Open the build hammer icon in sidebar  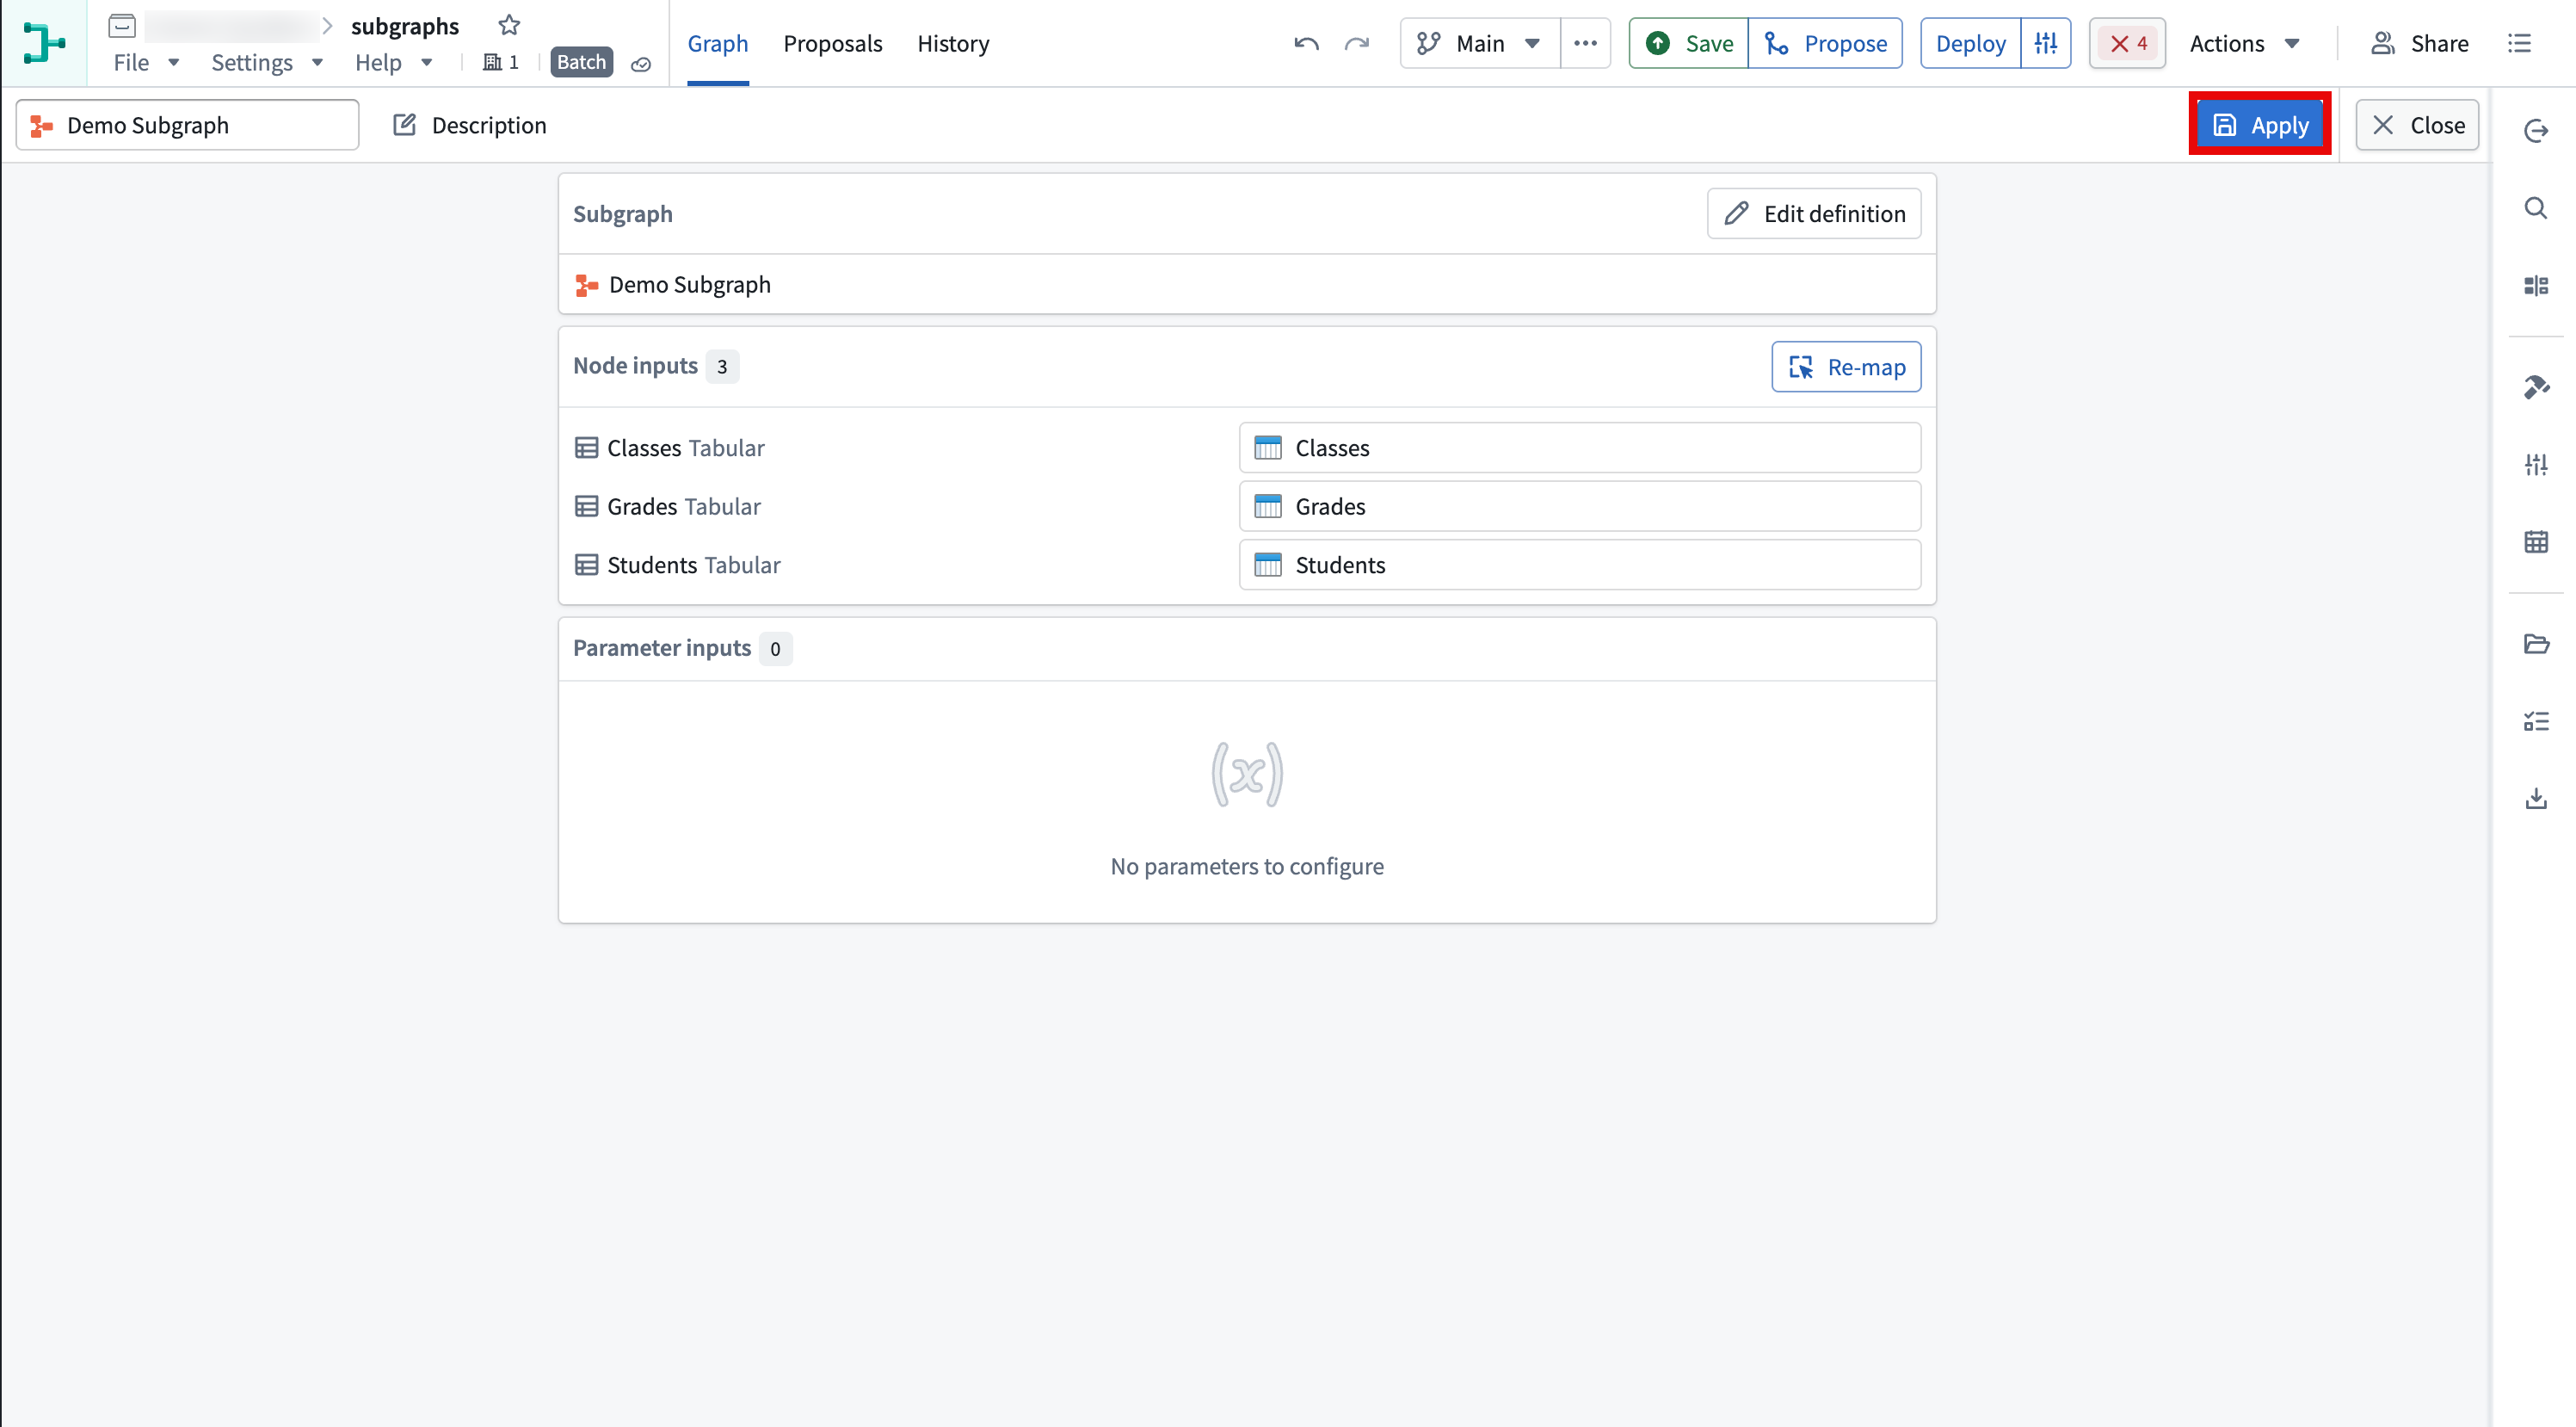point(2536,386)
